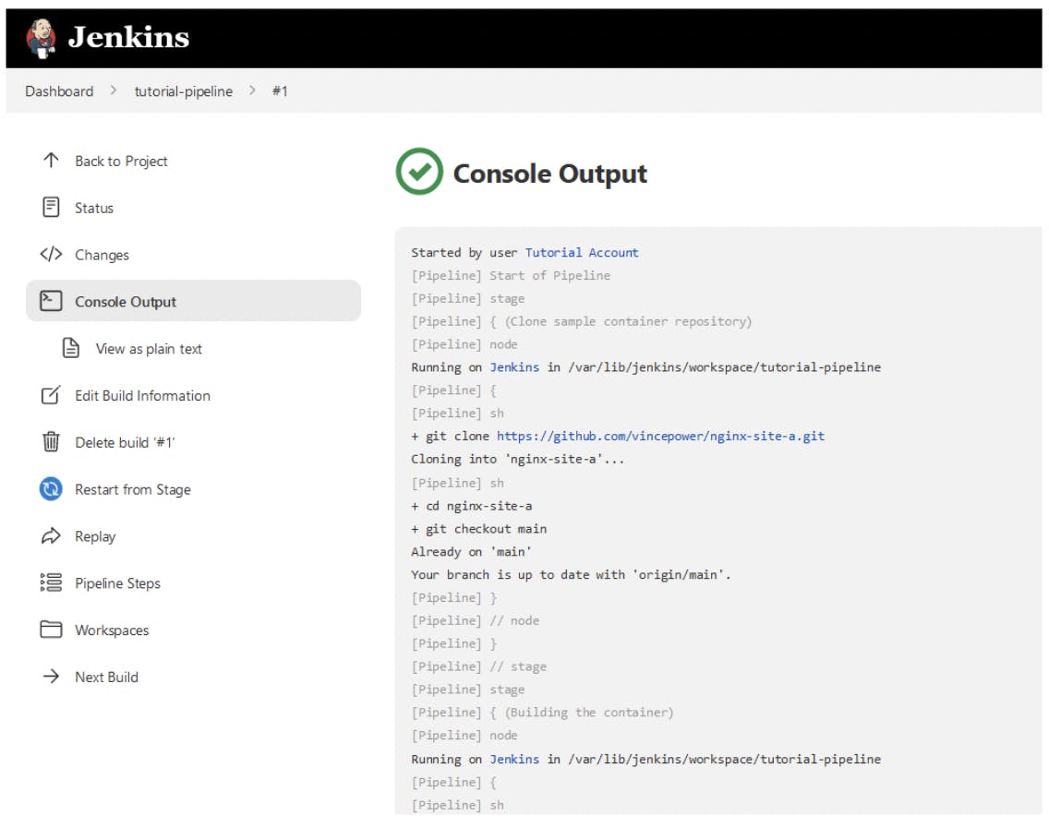Click '[Pipeline] // node' line
The height and width of the screenshot is (816, 1049).
[x=475, y=620]
